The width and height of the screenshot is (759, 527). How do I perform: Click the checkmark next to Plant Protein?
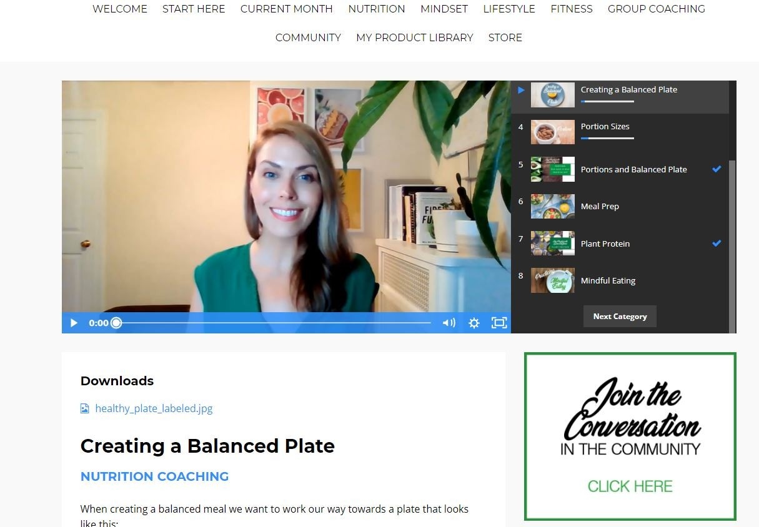(717, 244)
